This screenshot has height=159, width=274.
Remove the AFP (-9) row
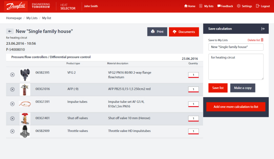pos(12,89)
